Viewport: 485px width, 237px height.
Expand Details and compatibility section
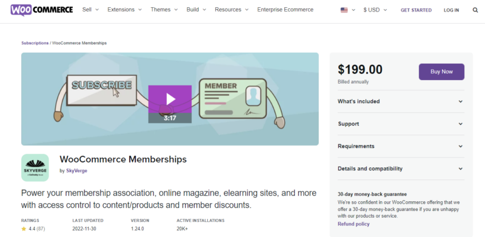[401, 169]
